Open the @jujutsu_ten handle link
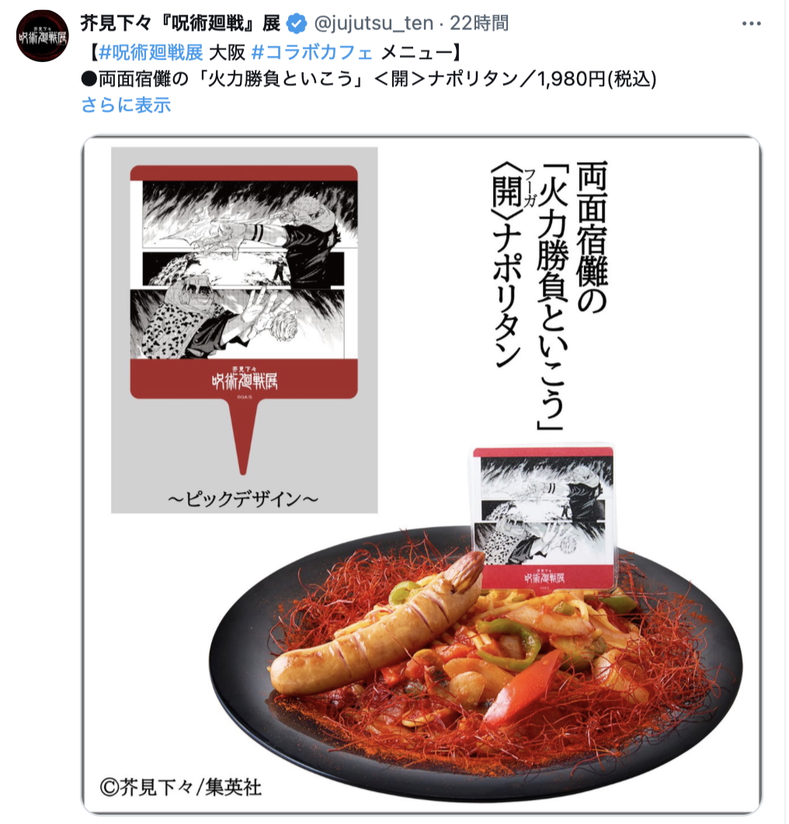This screenshot has height=824, width=789. coord(374,23)
